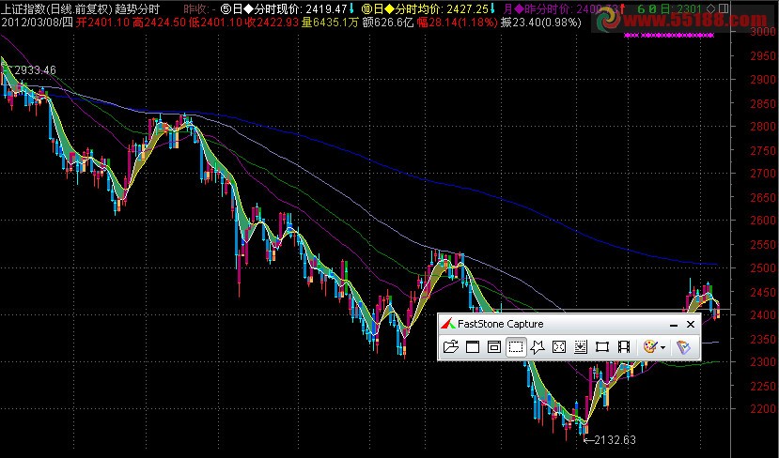The image size is (779, 458).
Task: Choose the freehand region capture tool
Action: pyautogui.click(x=538, y=347)
